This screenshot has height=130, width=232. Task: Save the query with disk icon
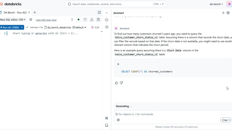[98, 19]
